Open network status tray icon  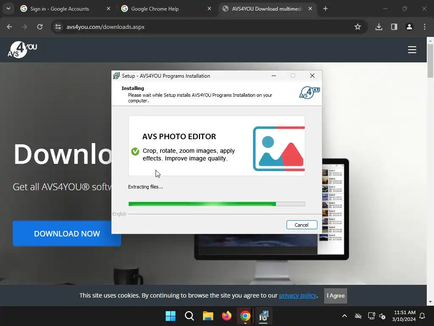[x=371, y=316]
